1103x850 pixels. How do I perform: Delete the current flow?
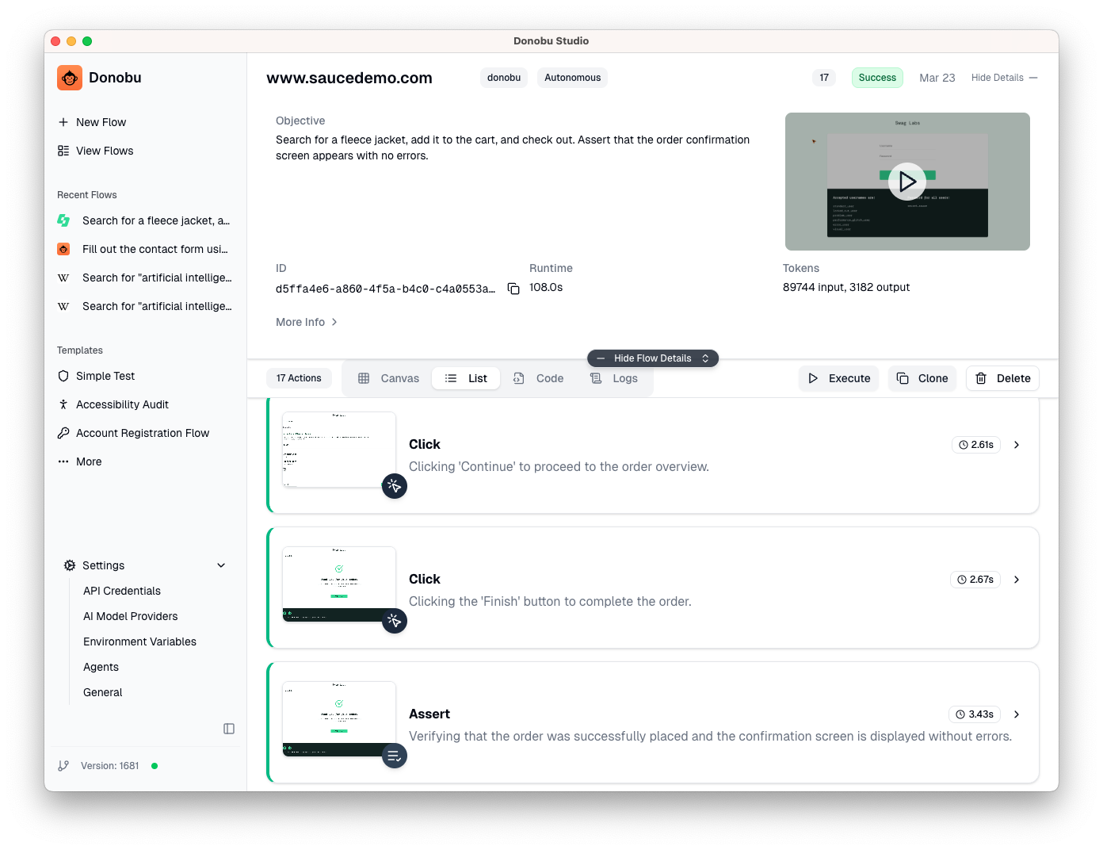(1002, 378)
